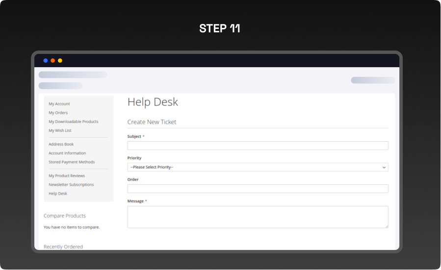The height and width of the screenshot is (270, 441).
Task: Go to My Orders page
Action: point(58,113)
